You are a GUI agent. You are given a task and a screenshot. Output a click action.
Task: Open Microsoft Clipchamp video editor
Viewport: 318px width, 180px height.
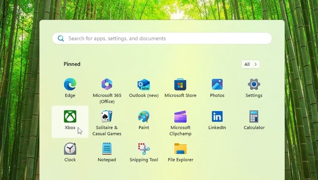[x=180, y=117]
